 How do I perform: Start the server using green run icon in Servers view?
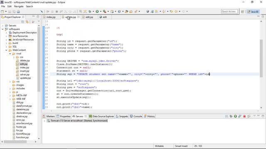click(235, 116)
